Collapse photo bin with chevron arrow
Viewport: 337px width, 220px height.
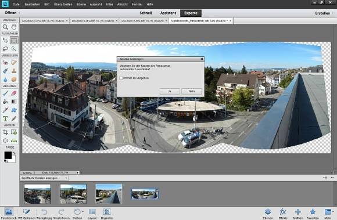click(332, 178)
